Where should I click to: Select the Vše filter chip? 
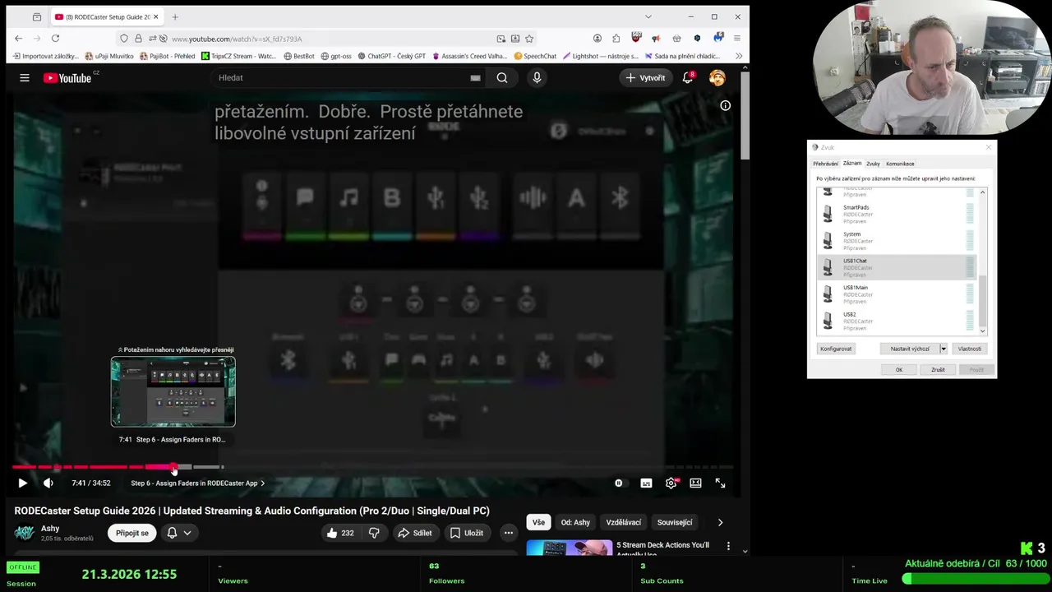tap(538, 522)
